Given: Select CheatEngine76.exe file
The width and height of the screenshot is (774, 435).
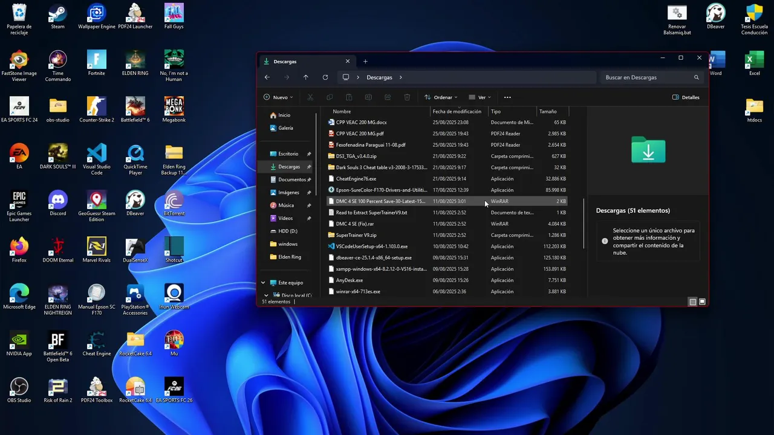Looking at the screenshot, I should coord(447,179).
